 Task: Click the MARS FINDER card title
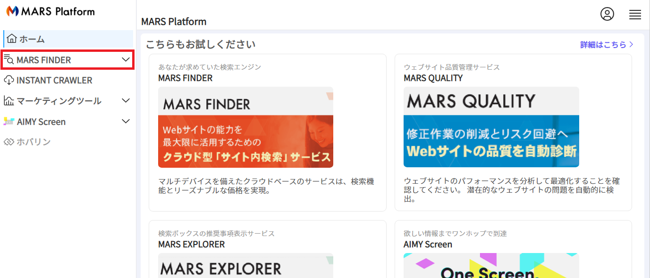point(186,78)
